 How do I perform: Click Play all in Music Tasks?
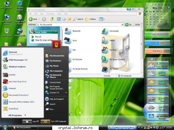[36, 37]
